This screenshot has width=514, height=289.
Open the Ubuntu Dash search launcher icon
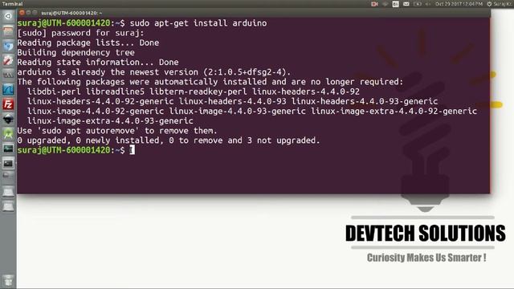[x=8, y=16]
